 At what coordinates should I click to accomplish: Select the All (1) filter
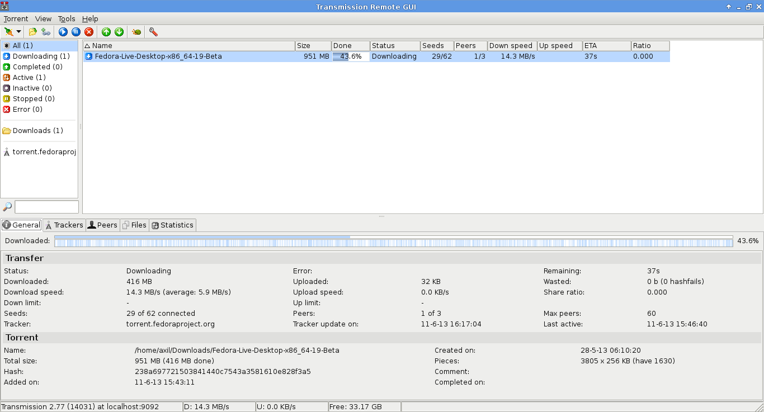(x=39, y=46)
